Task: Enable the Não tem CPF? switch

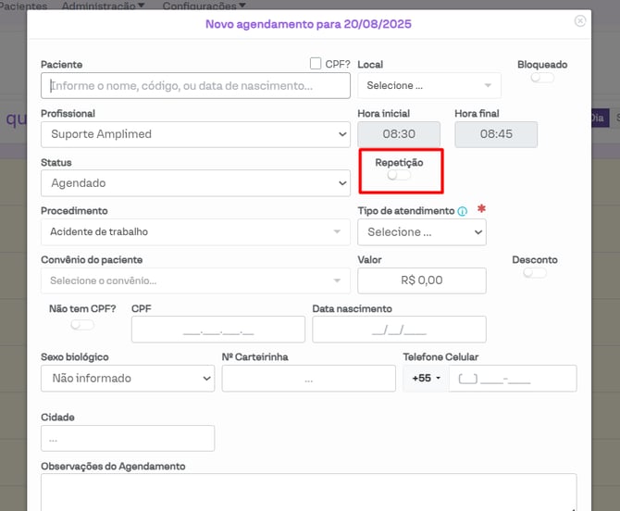Action: [x=82, y=325]
